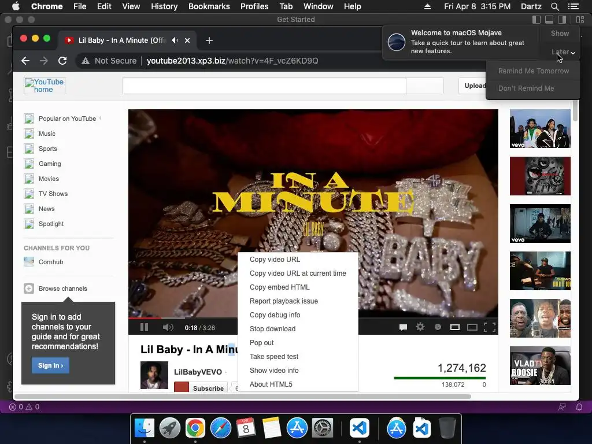Viewport: 592px width, 444px height.
Task: Expand the Later dropdown in notification
Action: tap(563, 52)
